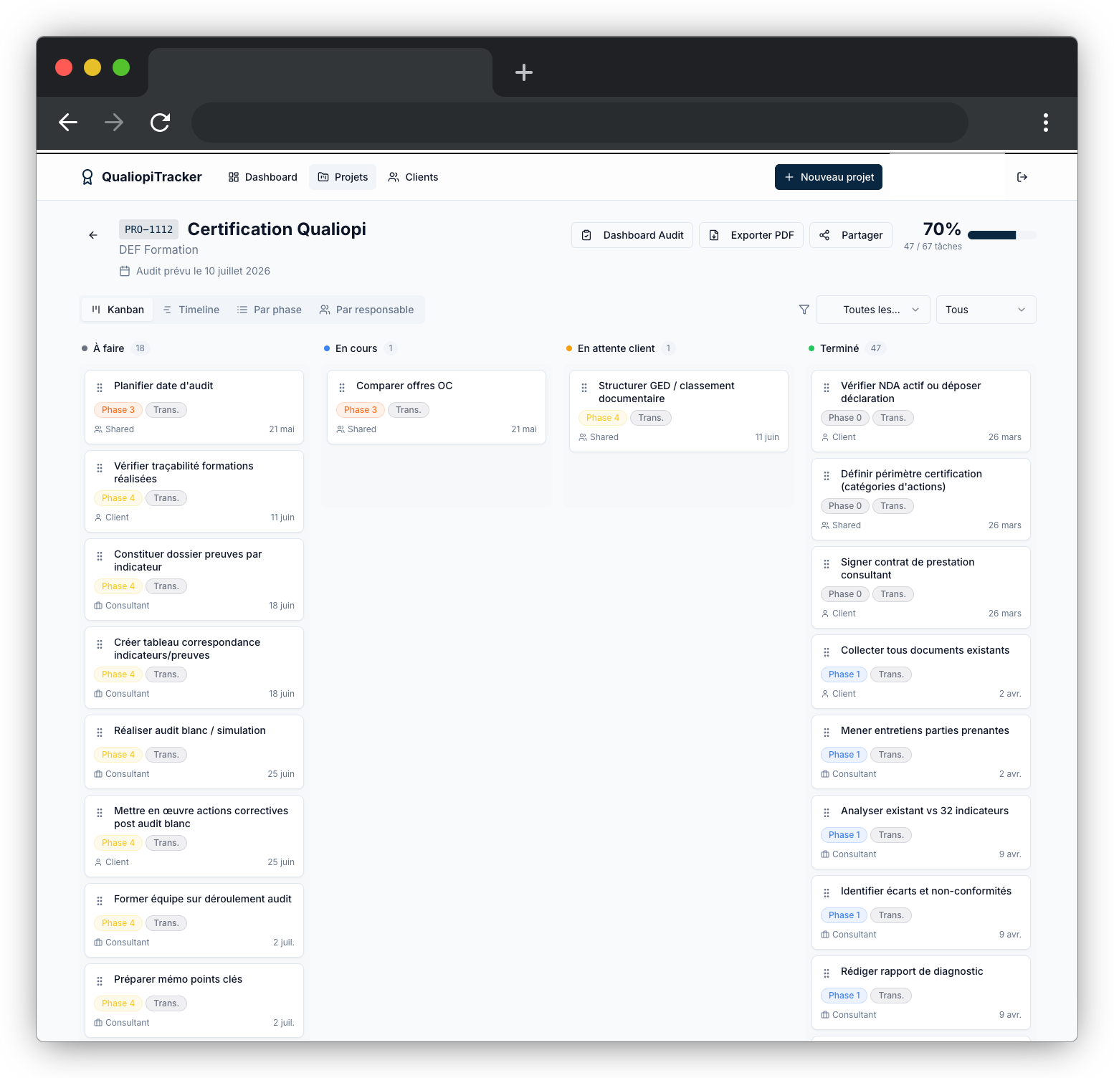Click the back arrow beside PRO-1112
Screen dimensions: 1114x1078
(x=93, y=235)
